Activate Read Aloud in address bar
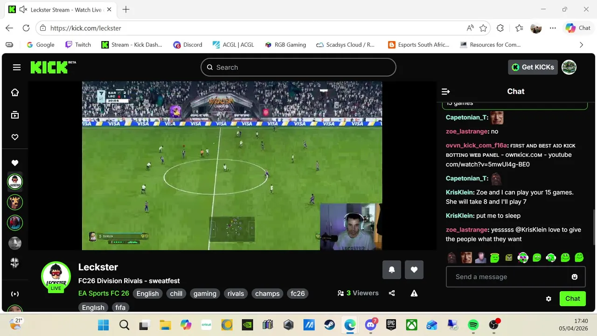597x336 pixels. click(x=470, y=28)
